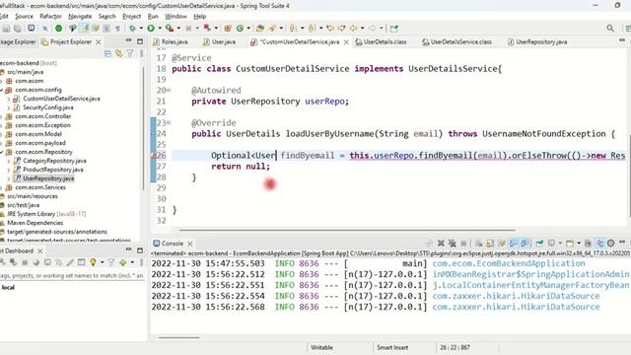631x355 pixels.
Task: Open the Debug button dropdown arrow
Action: click(x=141, y=29)
